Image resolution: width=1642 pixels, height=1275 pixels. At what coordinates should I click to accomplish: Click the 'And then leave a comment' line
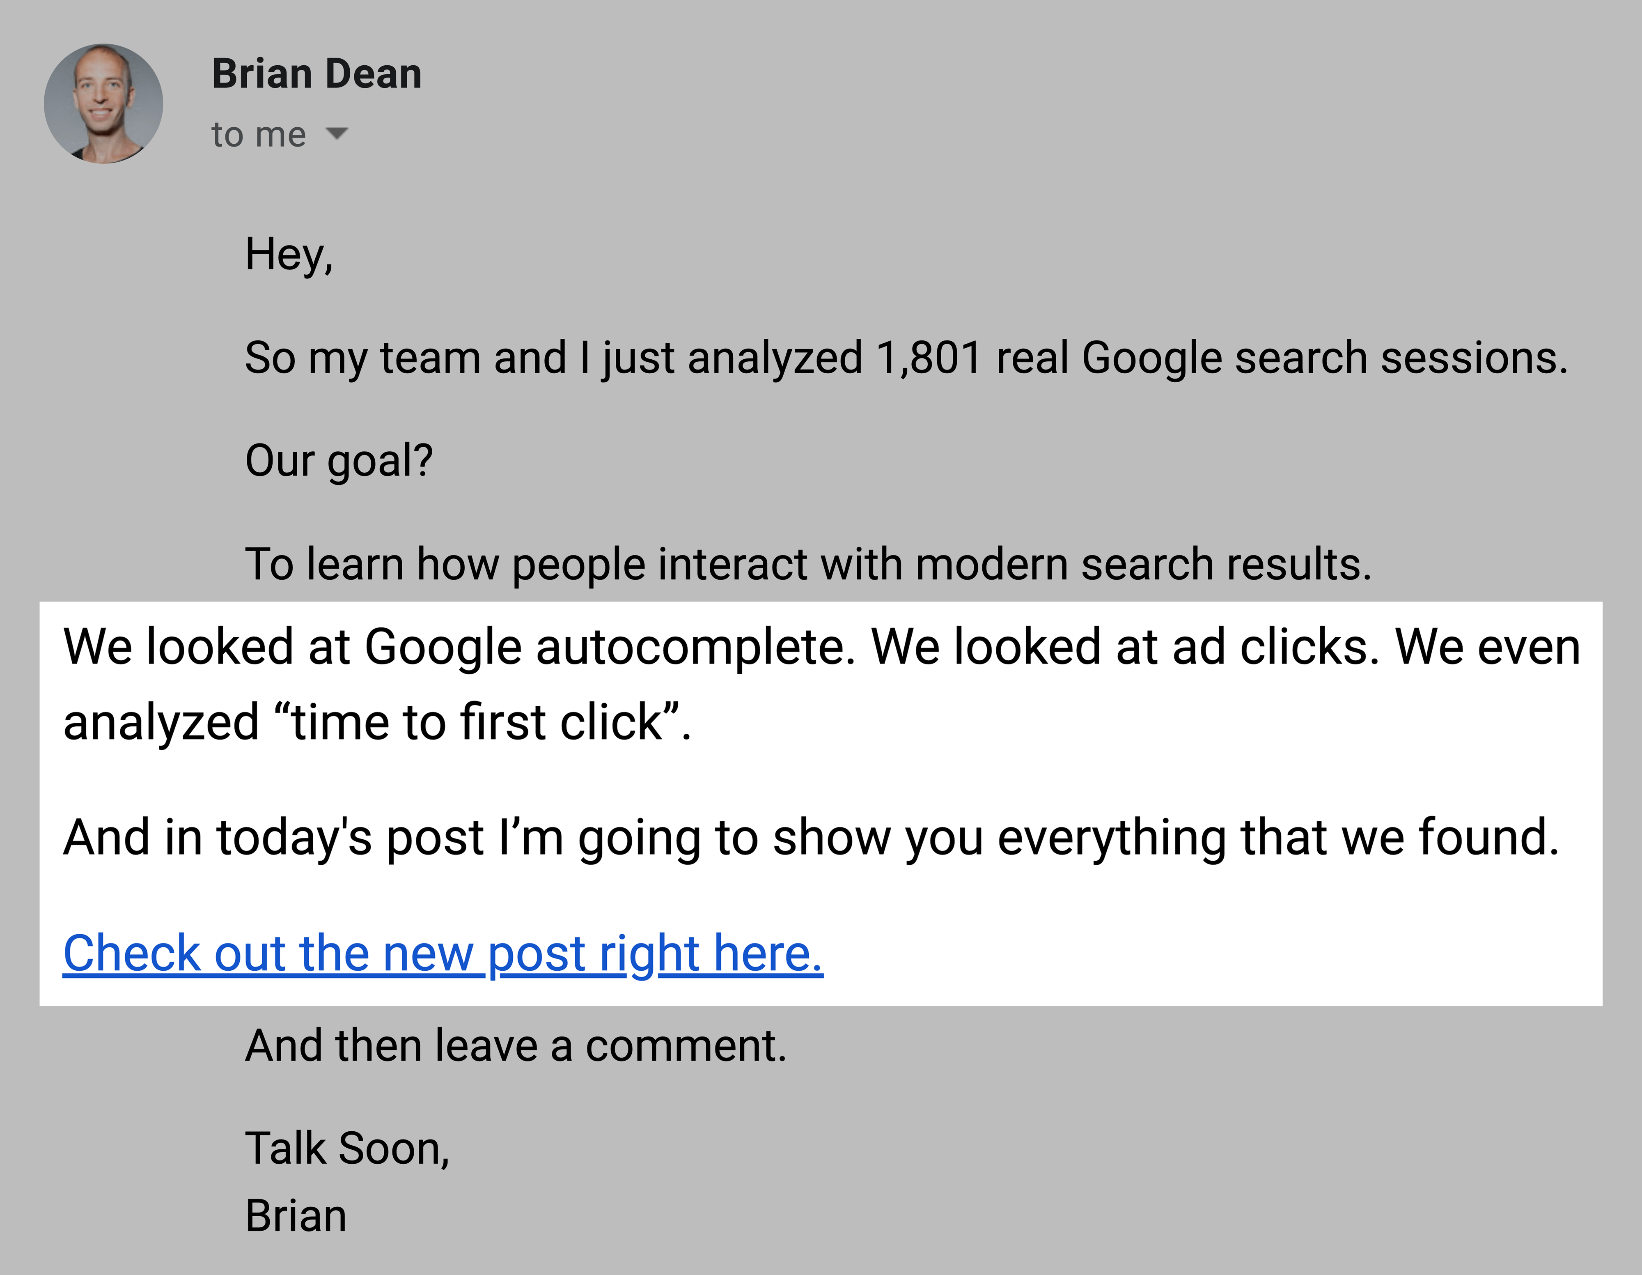point(516,1045)
